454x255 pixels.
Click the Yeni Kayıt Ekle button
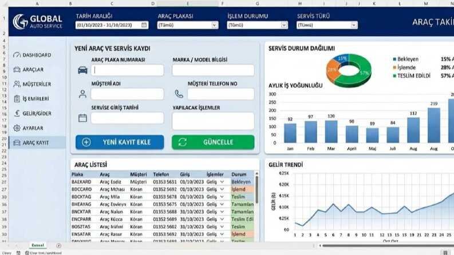point(120,142)
